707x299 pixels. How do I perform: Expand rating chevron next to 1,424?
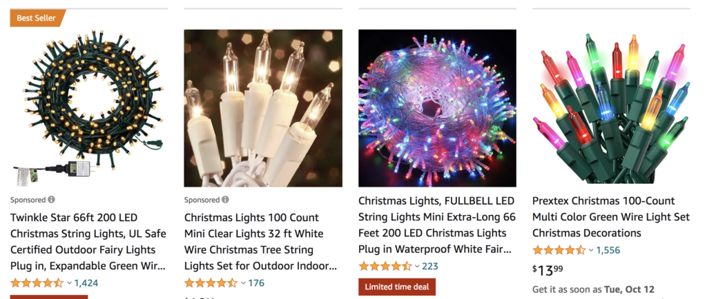pyautogui.click(x=70, y=283)
